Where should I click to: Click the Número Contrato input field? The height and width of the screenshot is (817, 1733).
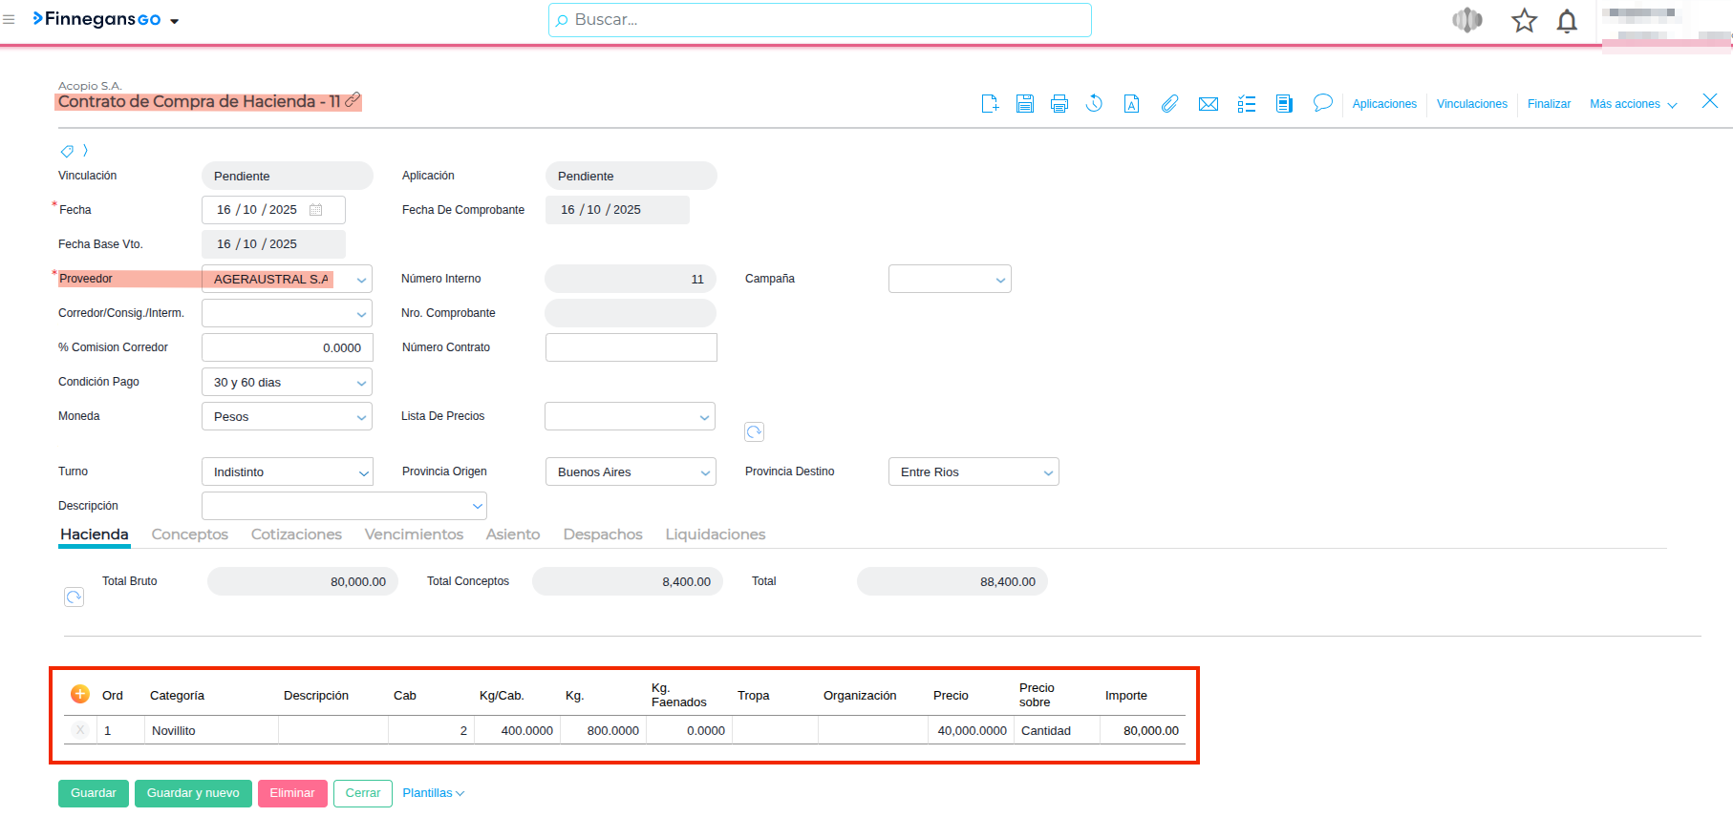tap(631, 347)
